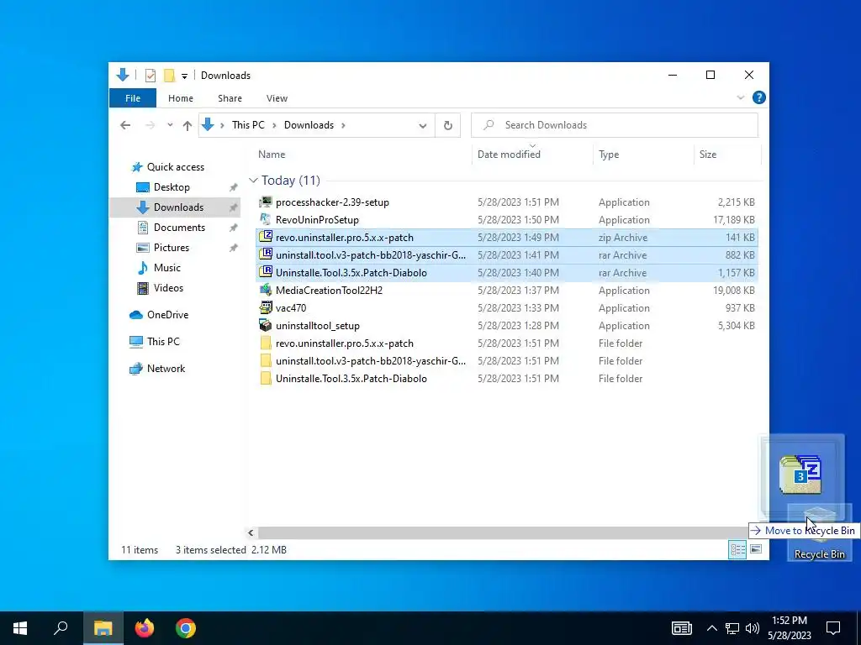The width and height of the screenshot is (861, 645).
Task: Select the uninstall.tool.v3-patch-bb2018 rar archive
Action: (x=506, y=255)
